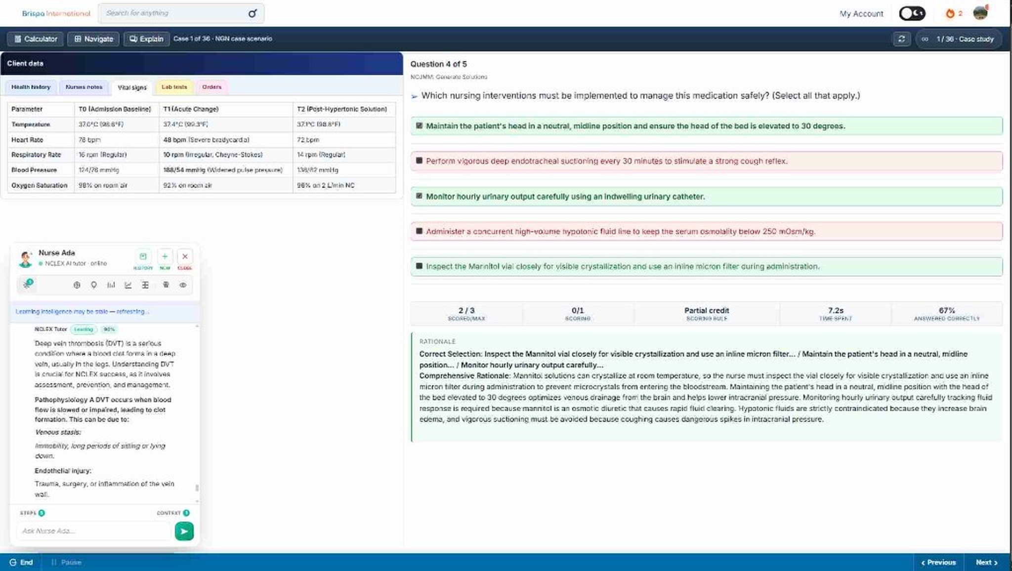Click the 'Client data' panel header

pos(202,63)
